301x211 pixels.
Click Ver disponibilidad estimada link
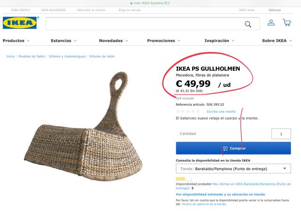(221, 194)
